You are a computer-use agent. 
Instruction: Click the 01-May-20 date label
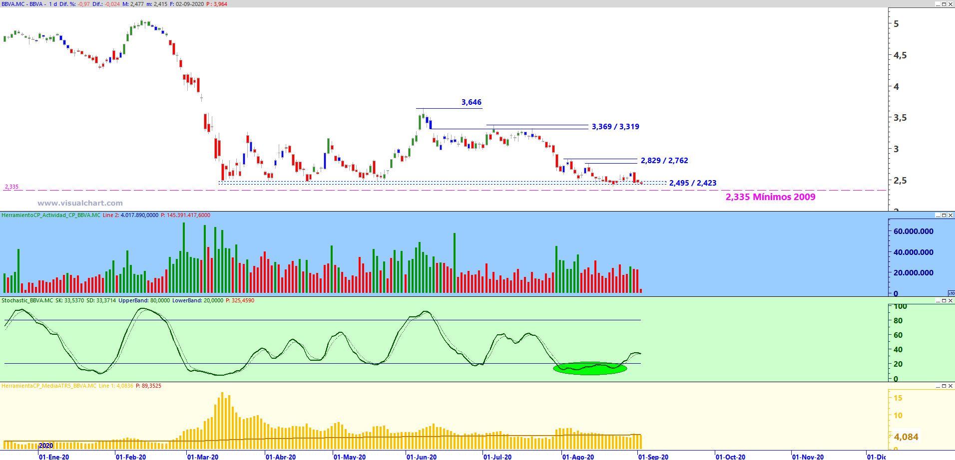(x=350, y=457)
